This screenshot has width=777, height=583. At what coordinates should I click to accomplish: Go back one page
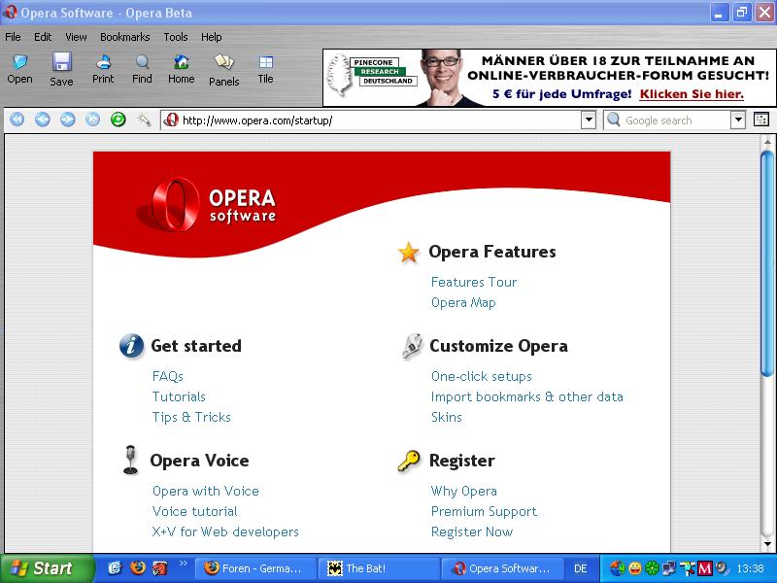[42, 120]
